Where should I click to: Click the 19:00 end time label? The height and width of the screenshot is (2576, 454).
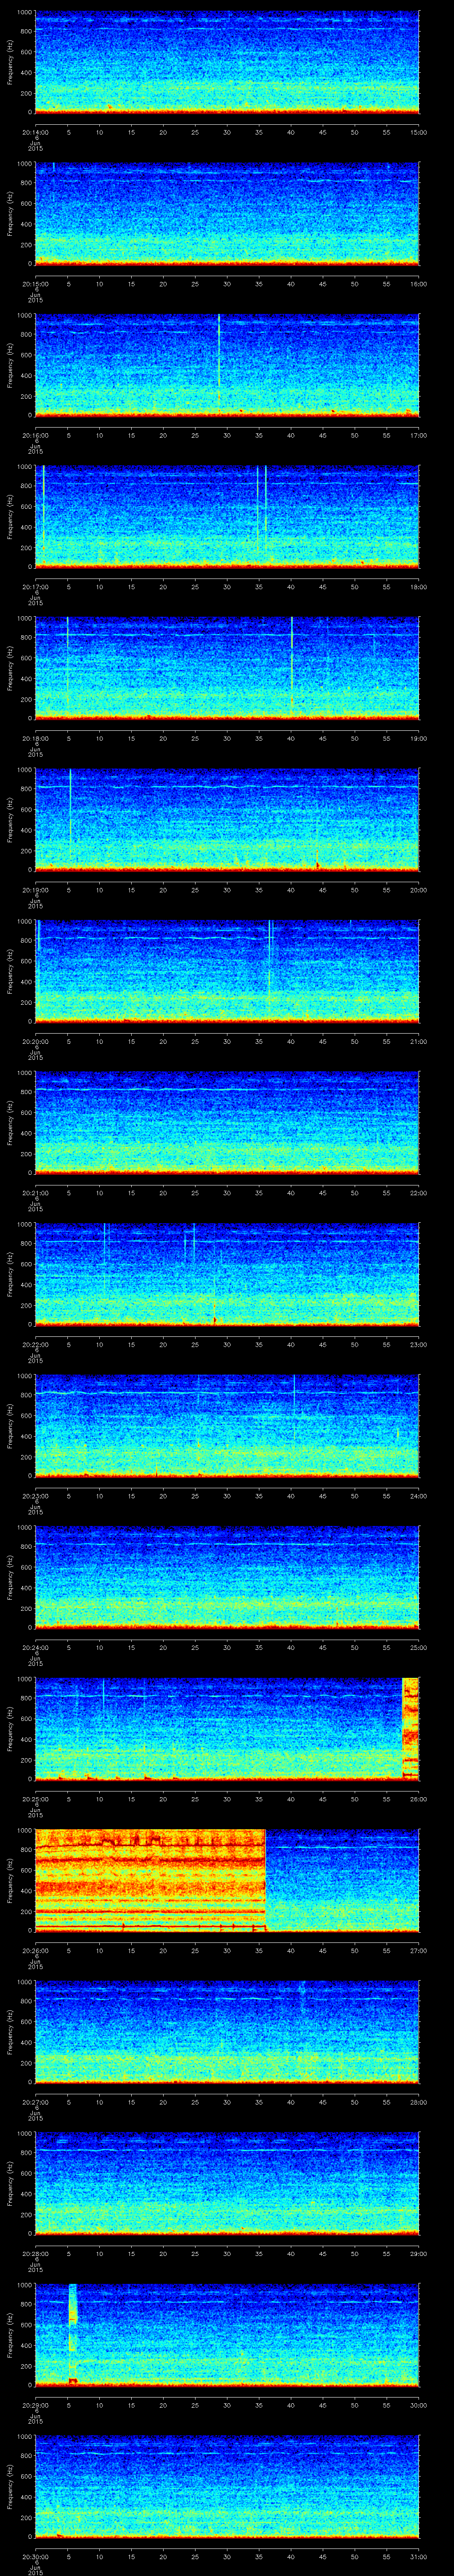pos(418,738)
